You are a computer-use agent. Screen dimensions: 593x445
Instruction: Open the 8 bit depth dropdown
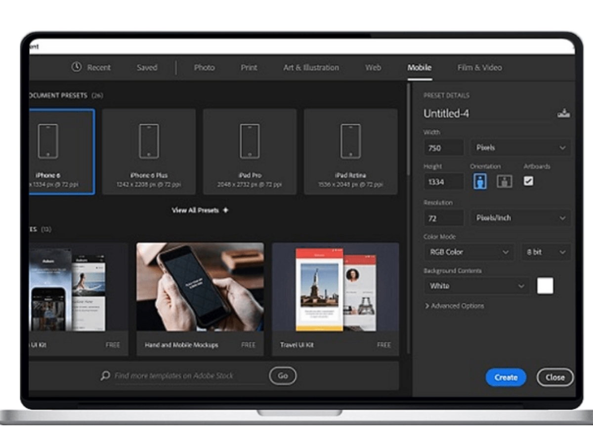(x=546, y=252)
